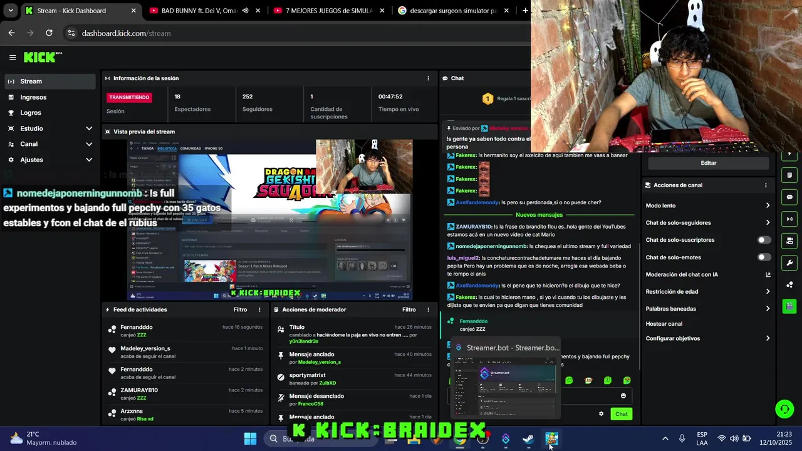
Task: Select Logros in the left sidebar
Action: (50, 113)
